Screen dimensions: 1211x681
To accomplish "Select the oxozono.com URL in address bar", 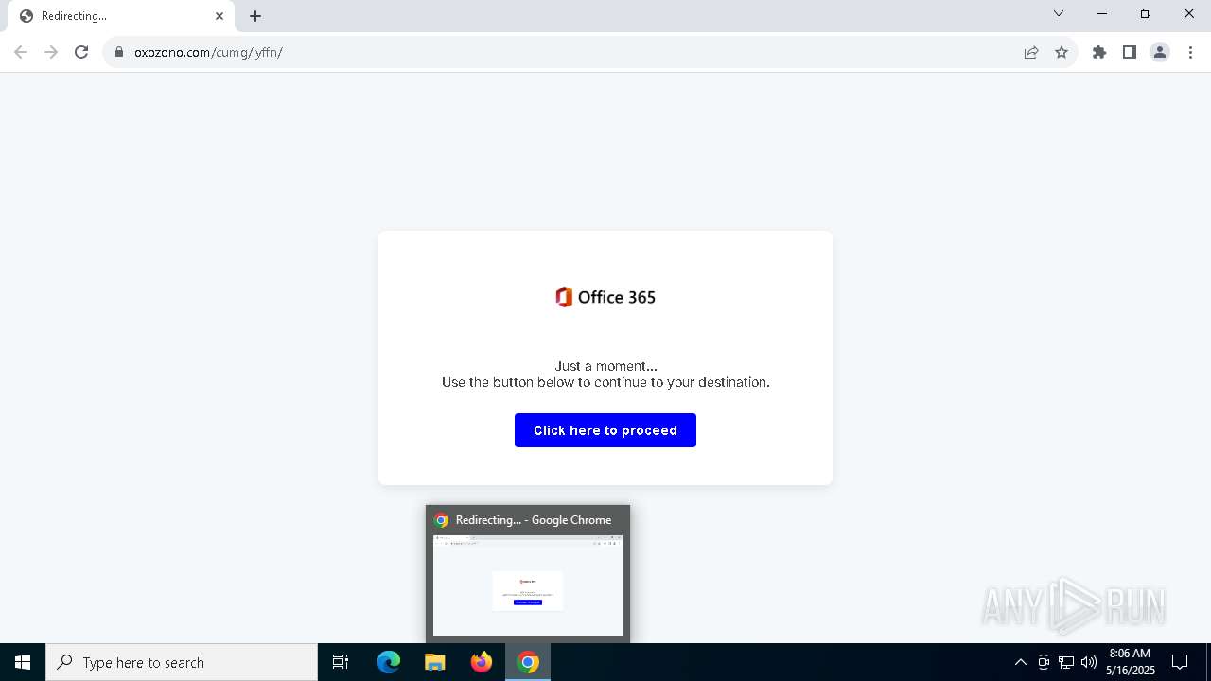I will 208,52.
